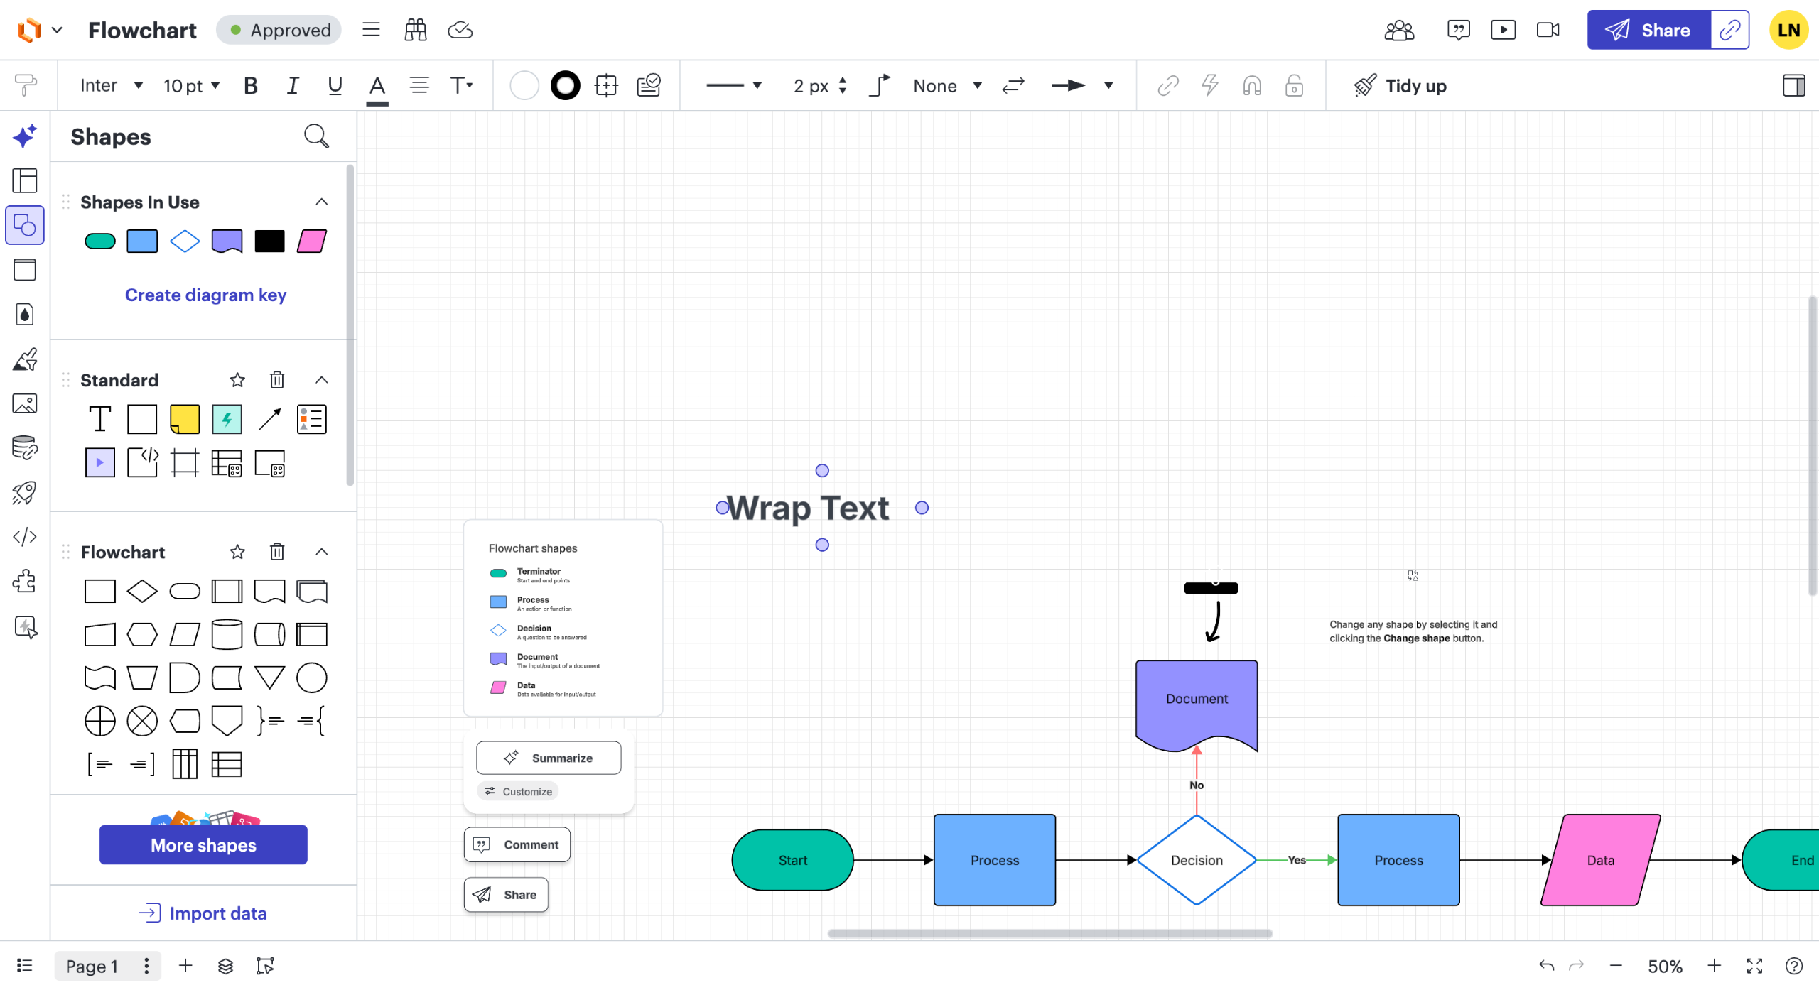1819x990 pixels.
Task: Open the layers icon in the bottom bar
Action: click(225, 966)
